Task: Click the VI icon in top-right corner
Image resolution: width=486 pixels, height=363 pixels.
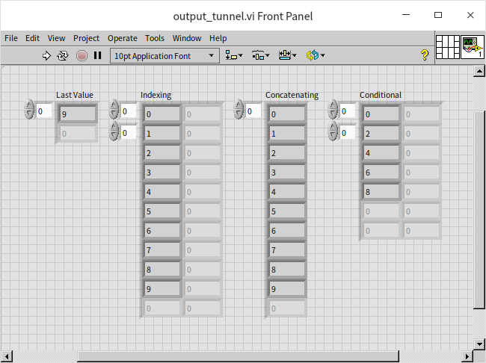Action: (x=471, y=47)
